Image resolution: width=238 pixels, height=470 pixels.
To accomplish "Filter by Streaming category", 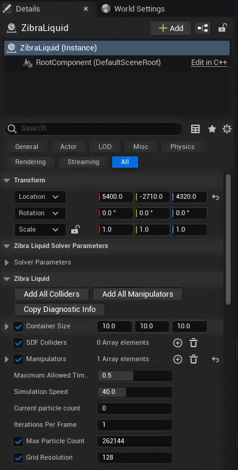I will (x=83, y=162).
